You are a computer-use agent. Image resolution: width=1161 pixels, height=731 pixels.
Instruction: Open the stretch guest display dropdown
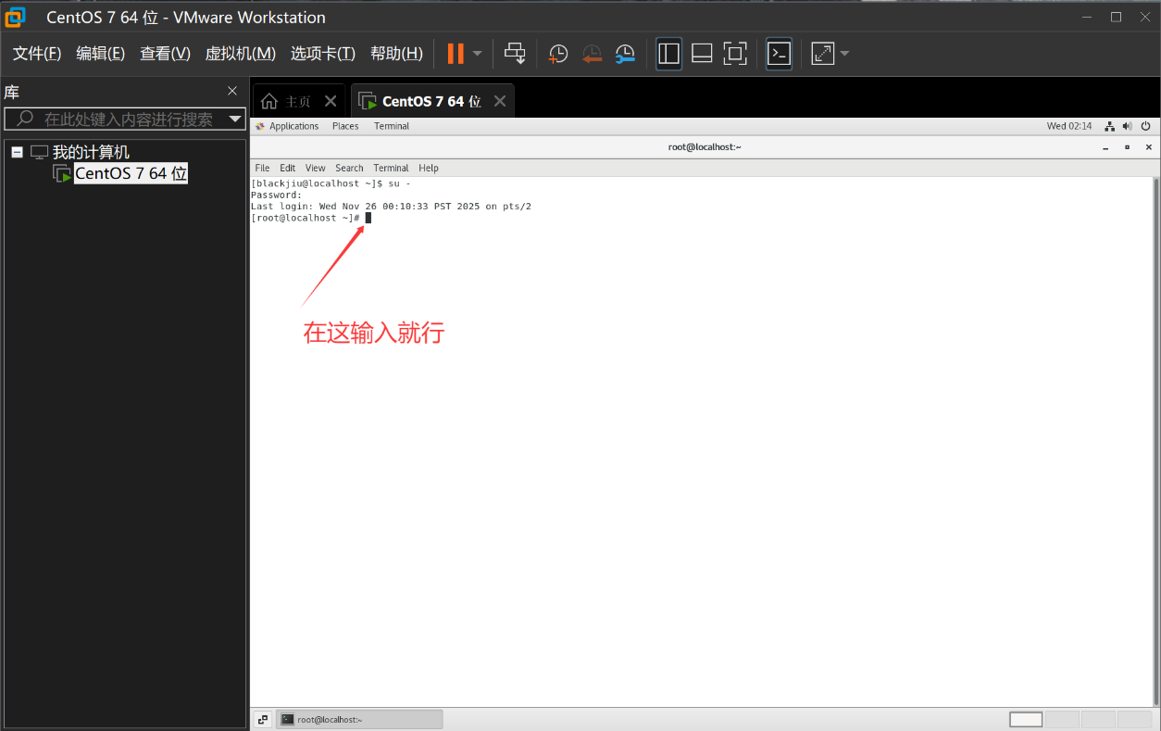[x=843, y=53]
